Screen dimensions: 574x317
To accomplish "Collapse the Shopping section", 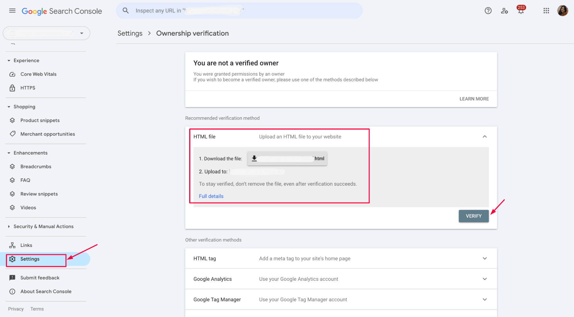I will [x=9, y=107].
